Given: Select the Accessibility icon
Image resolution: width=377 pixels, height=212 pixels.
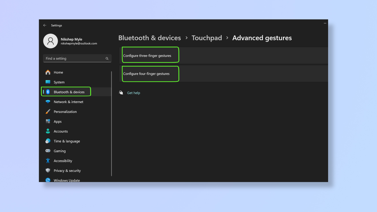Looking at the screenshot, I should pos(48,161).
